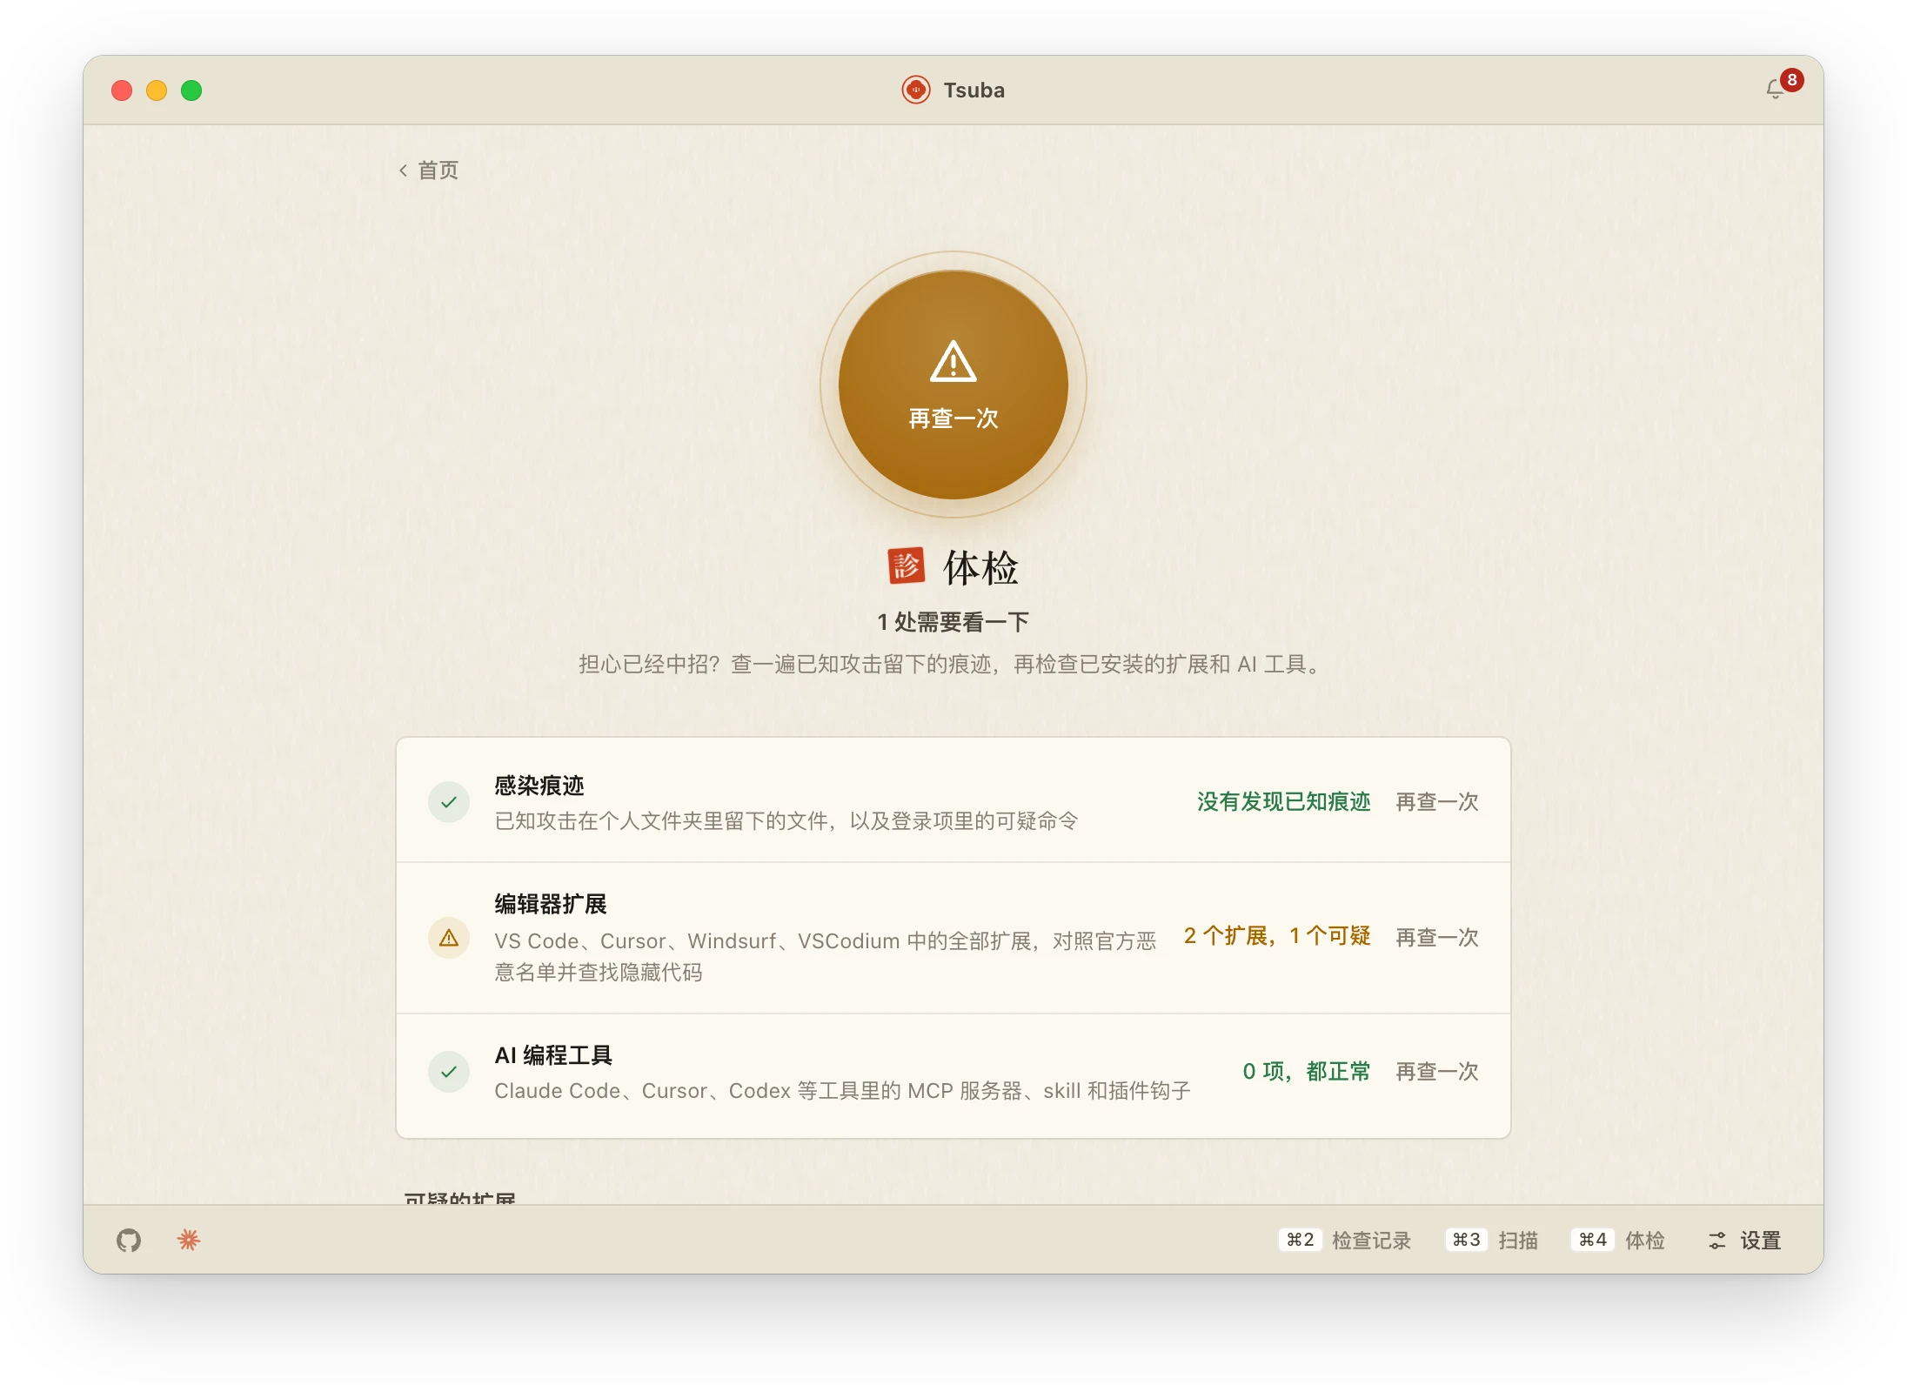Switch to 扫描 tab
This screenshot has width=1907, height=1385.
pos(1491,1240)
